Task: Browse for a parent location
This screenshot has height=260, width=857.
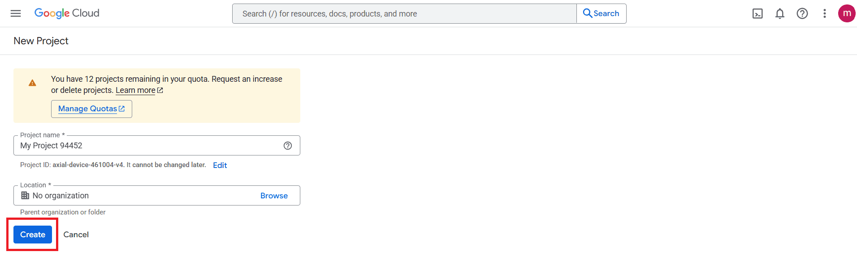Action: [x=274, y=196]
